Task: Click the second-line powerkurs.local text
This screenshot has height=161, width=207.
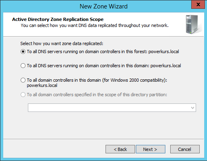Action: pos(42,85)
